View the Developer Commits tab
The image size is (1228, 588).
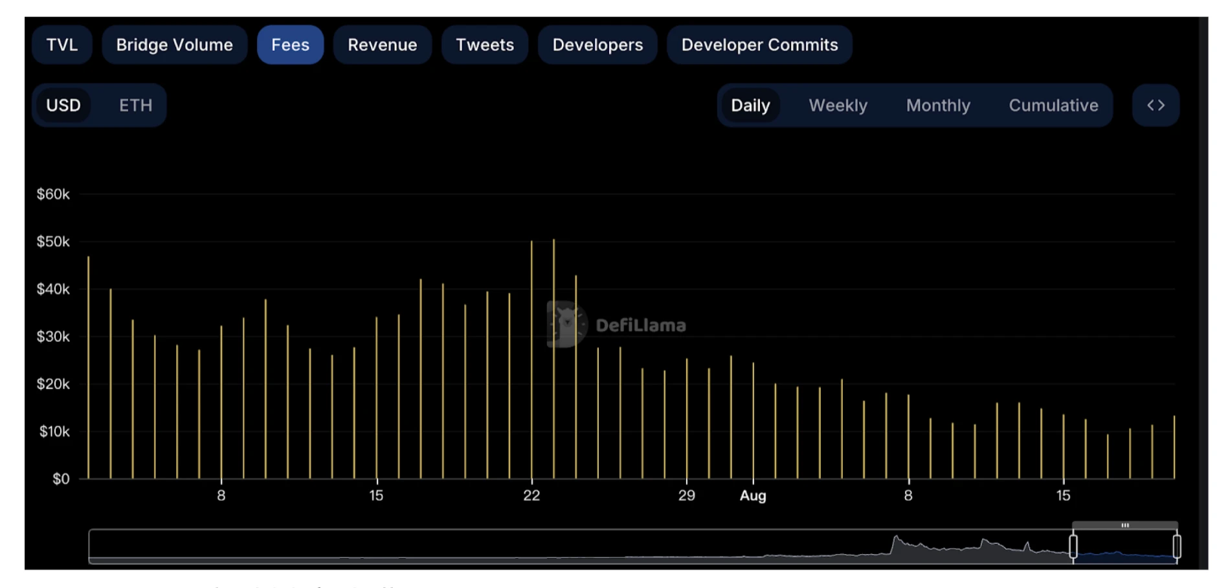(759, 45)
